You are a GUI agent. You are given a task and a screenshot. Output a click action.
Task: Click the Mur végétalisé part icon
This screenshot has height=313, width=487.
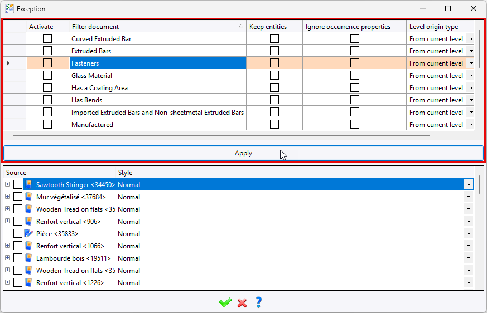pos(29,197)
